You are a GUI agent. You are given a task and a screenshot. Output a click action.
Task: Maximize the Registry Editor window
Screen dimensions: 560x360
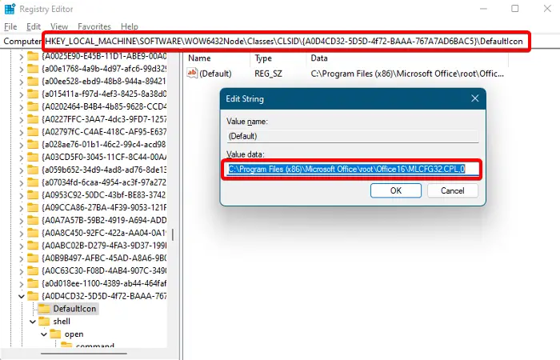point(514,8)
